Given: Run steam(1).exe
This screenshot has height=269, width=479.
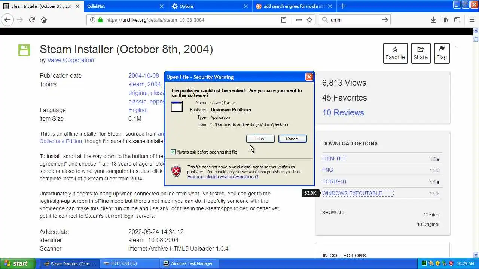Looking at the screenshot, I should click(260, 139).
